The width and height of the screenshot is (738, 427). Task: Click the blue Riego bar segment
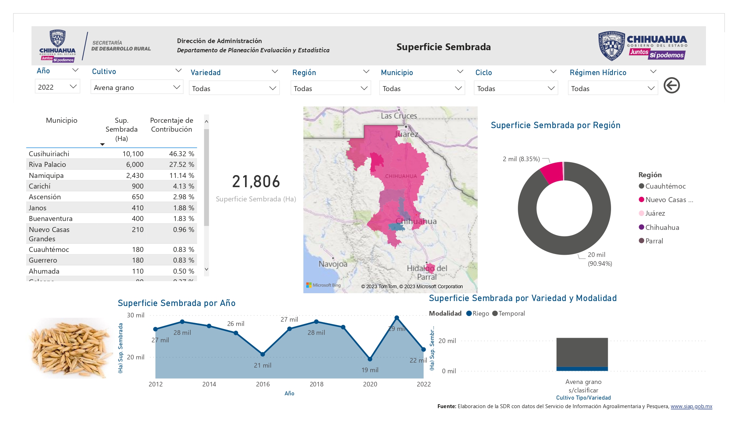click(582, 369)
